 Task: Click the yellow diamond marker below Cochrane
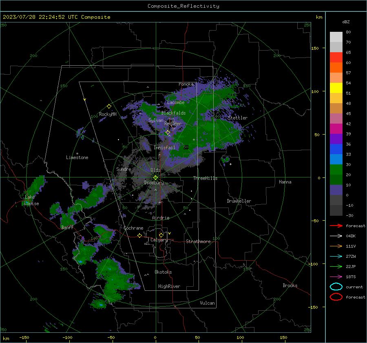140,235
